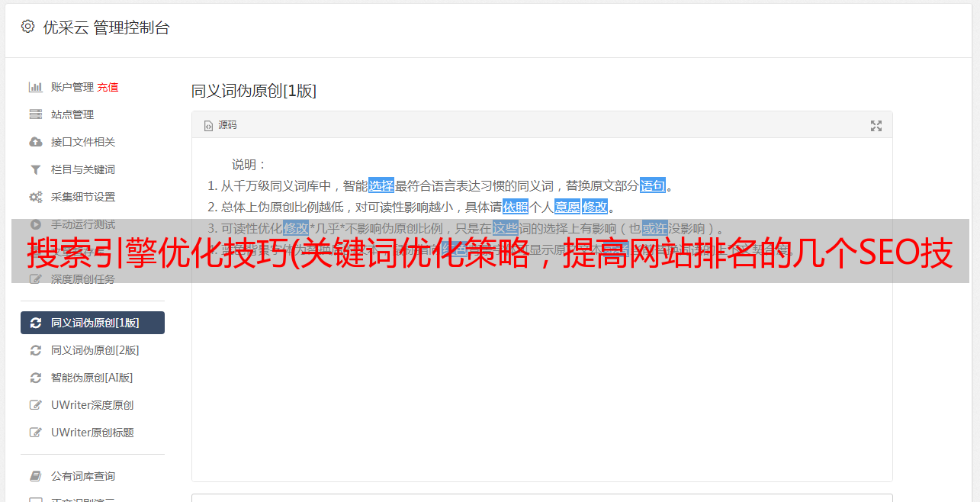The height and width of the screenshot is (502, 980).
Task: Click the red 充值 link
Action: (108, 87)
